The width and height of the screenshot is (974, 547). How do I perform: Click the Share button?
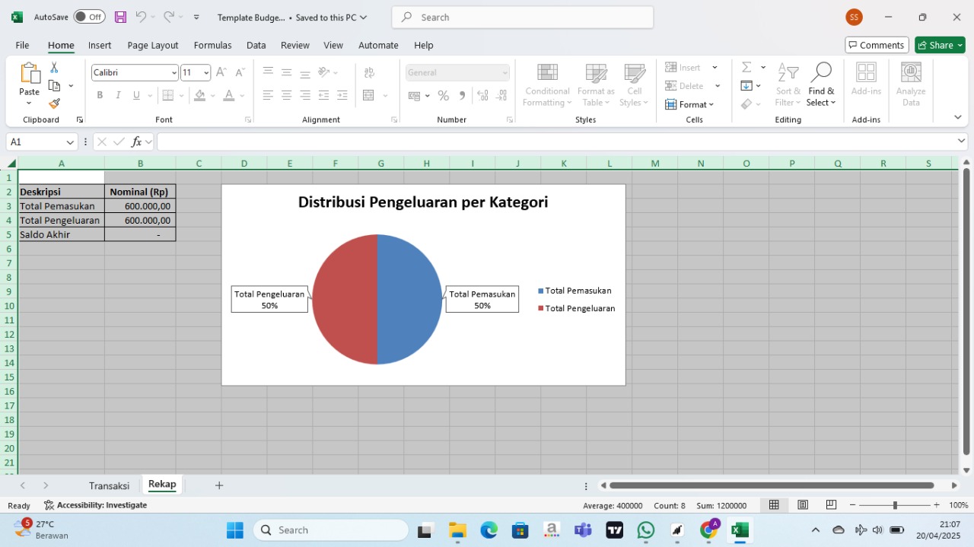tap(940, 46)
